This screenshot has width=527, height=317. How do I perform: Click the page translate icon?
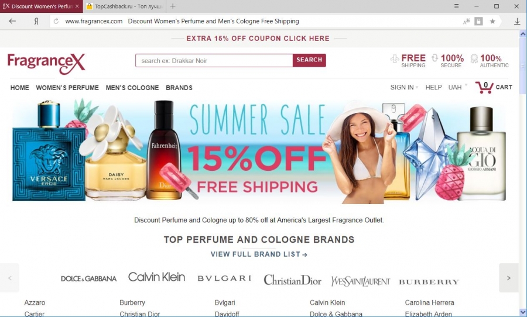467,21
